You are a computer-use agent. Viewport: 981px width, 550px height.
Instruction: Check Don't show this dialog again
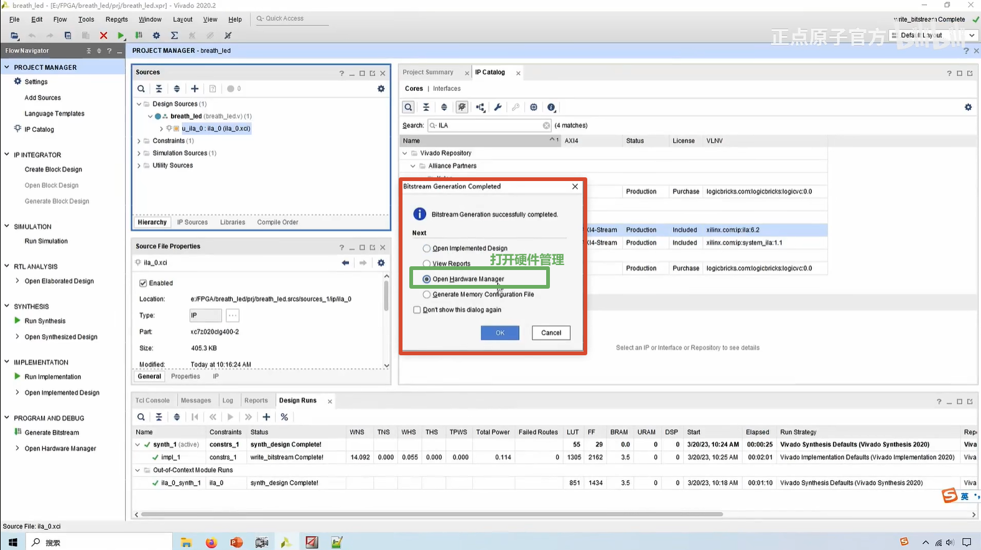click(x=417, y=310)
